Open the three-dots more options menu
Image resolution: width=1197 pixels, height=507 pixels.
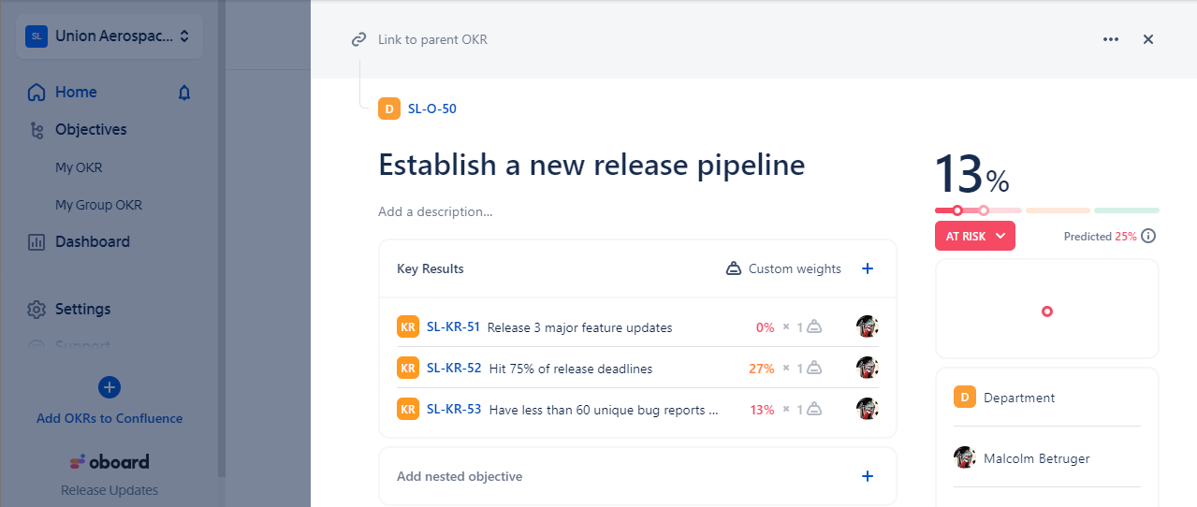(1111, 39)
